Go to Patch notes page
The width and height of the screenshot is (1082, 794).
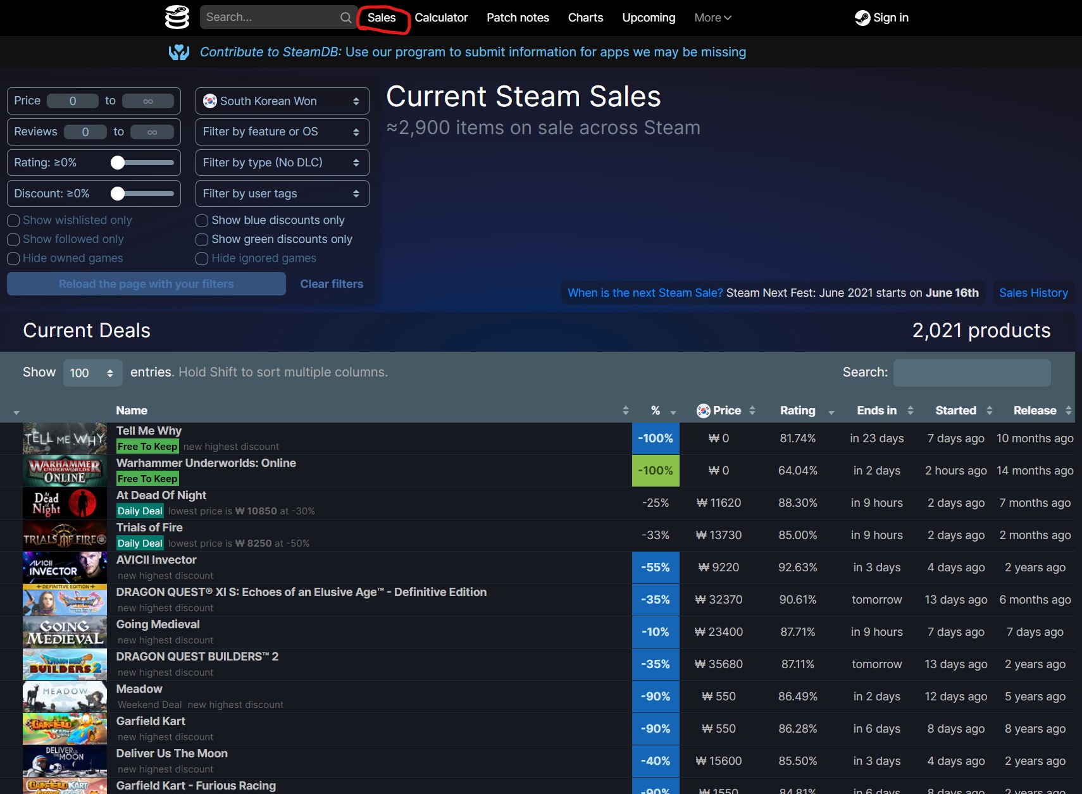(518, 18)
